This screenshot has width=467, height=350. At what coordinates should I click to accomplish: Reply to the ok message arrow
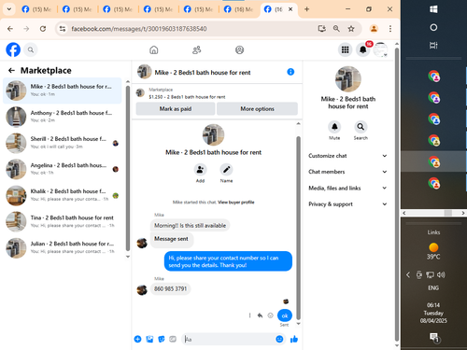tap(260, 315)
